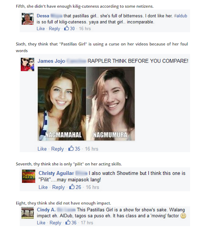The width and height of the screenshot is (201, 237).
Task: Click thumbs-up icon on Christy Aguilar's comment
Action: [72, 187]
